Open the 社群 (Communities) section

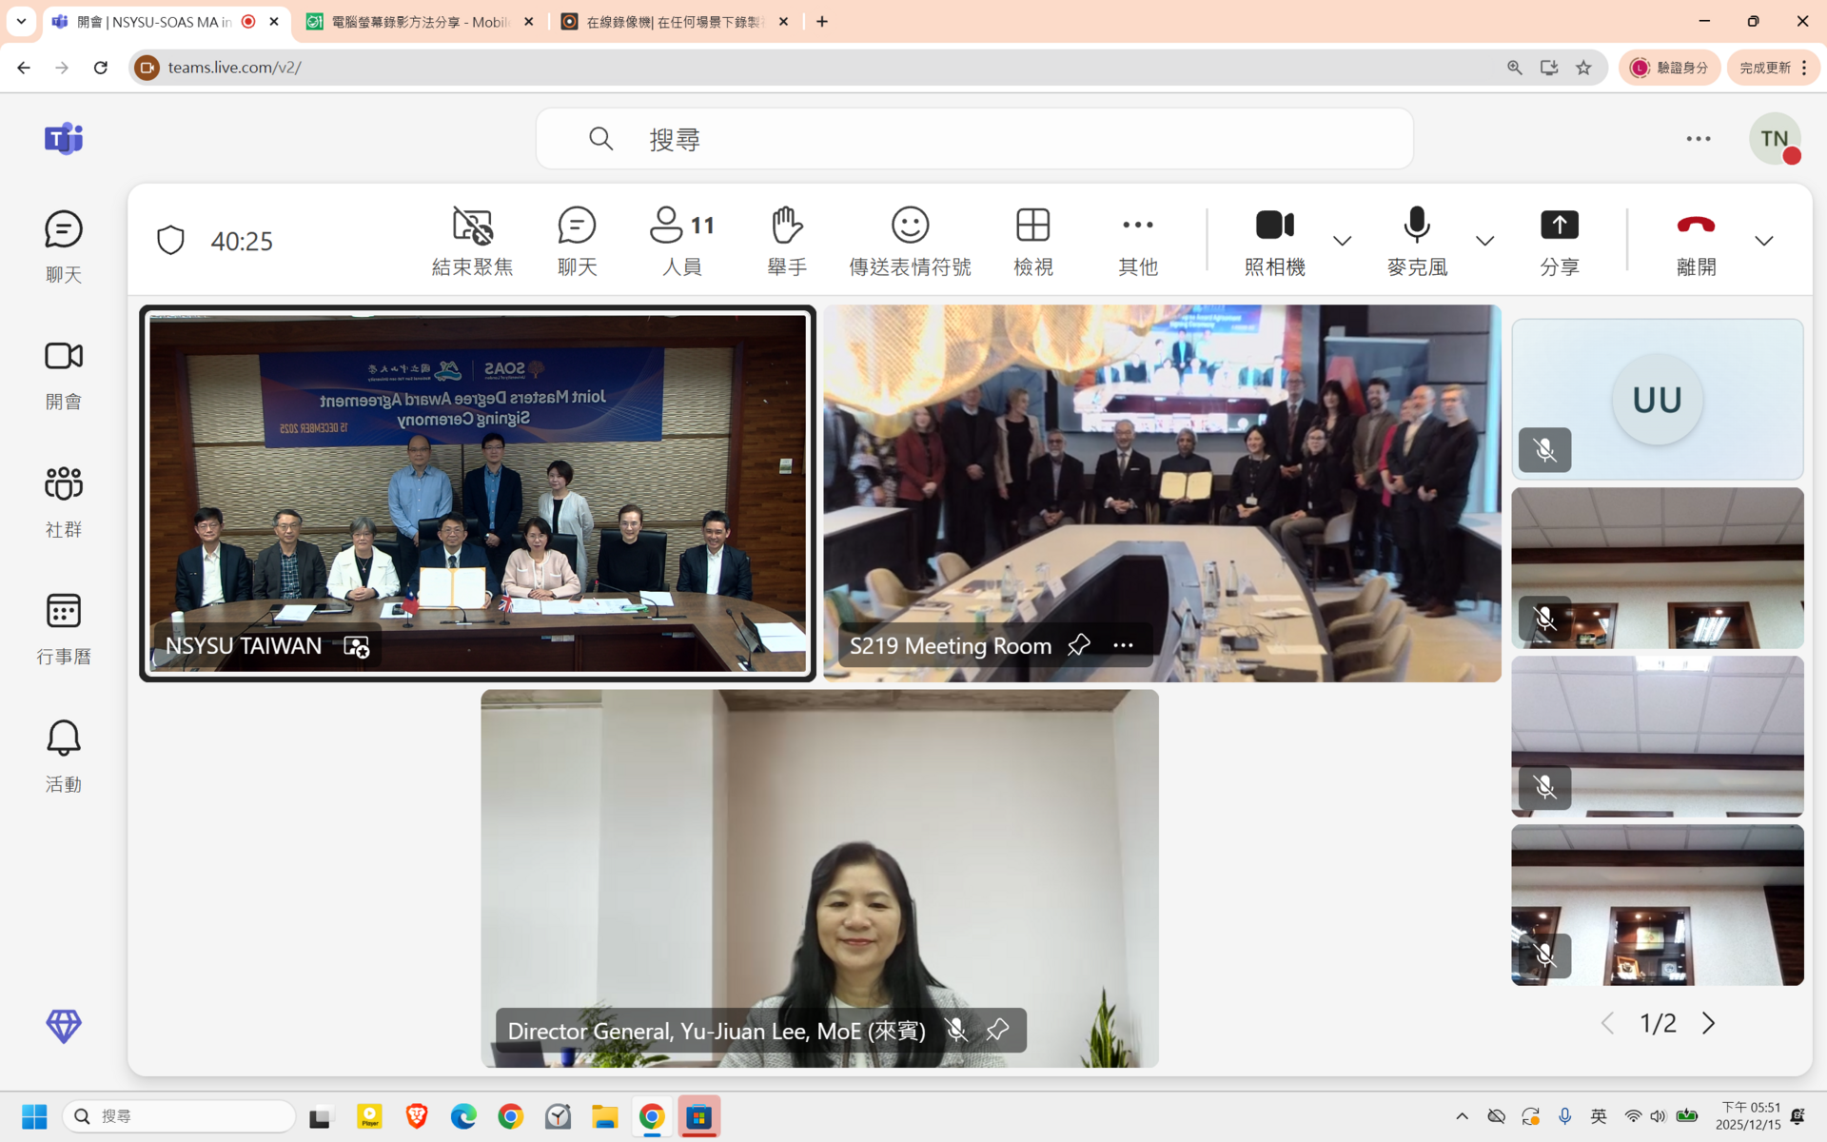tap(63, 500)
